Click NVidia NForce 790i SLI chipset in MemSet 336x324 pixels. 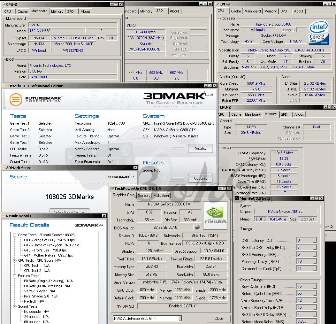[x=286, y=212]
